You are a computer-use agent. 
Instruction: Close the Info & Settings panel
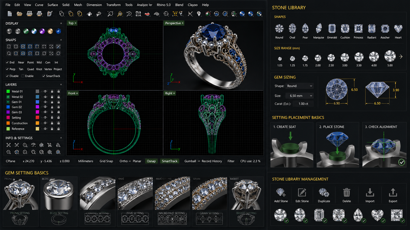tap(61, 138)
